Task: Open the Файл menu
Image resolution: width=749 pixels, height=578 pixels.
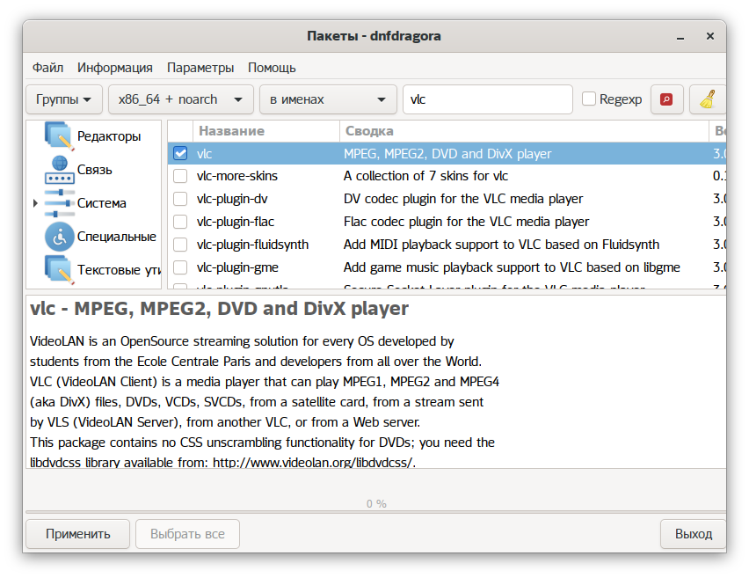Action: 47,68
